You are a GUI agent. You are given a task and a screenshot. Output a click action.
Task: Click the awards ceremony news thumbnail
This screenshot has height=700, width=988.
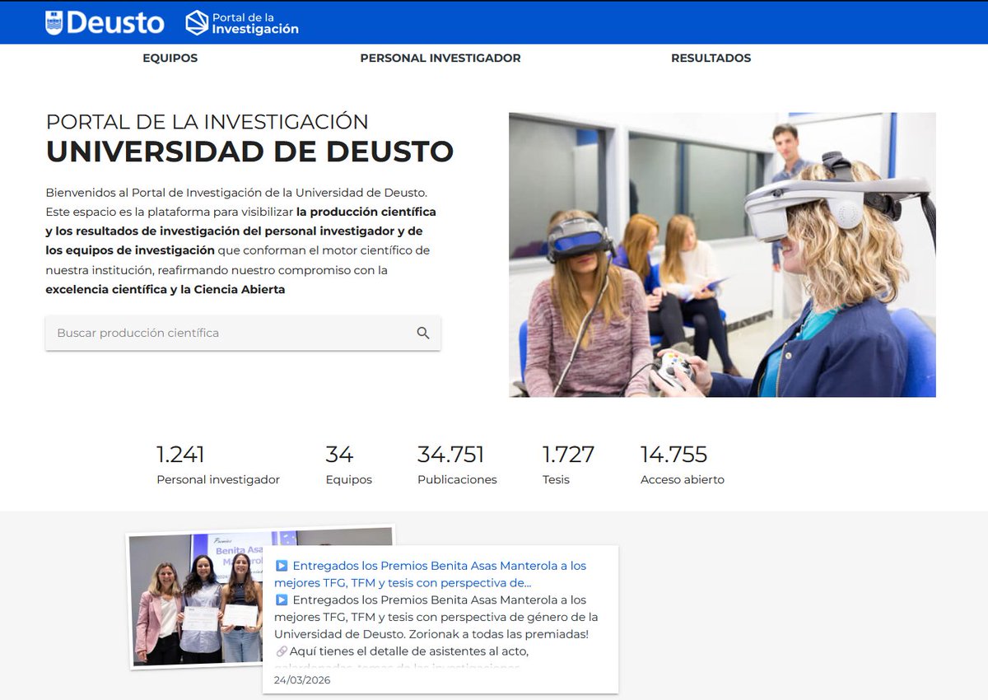pyautogui.click(x=198, y=597)
